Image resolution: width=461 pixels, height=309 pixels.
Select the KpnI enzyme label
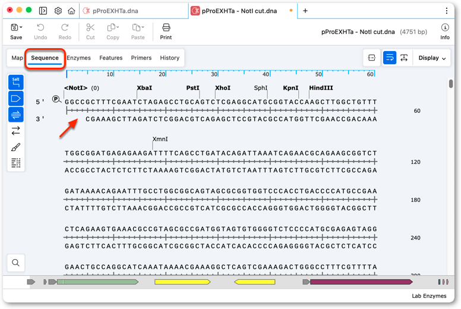(291, 88)
